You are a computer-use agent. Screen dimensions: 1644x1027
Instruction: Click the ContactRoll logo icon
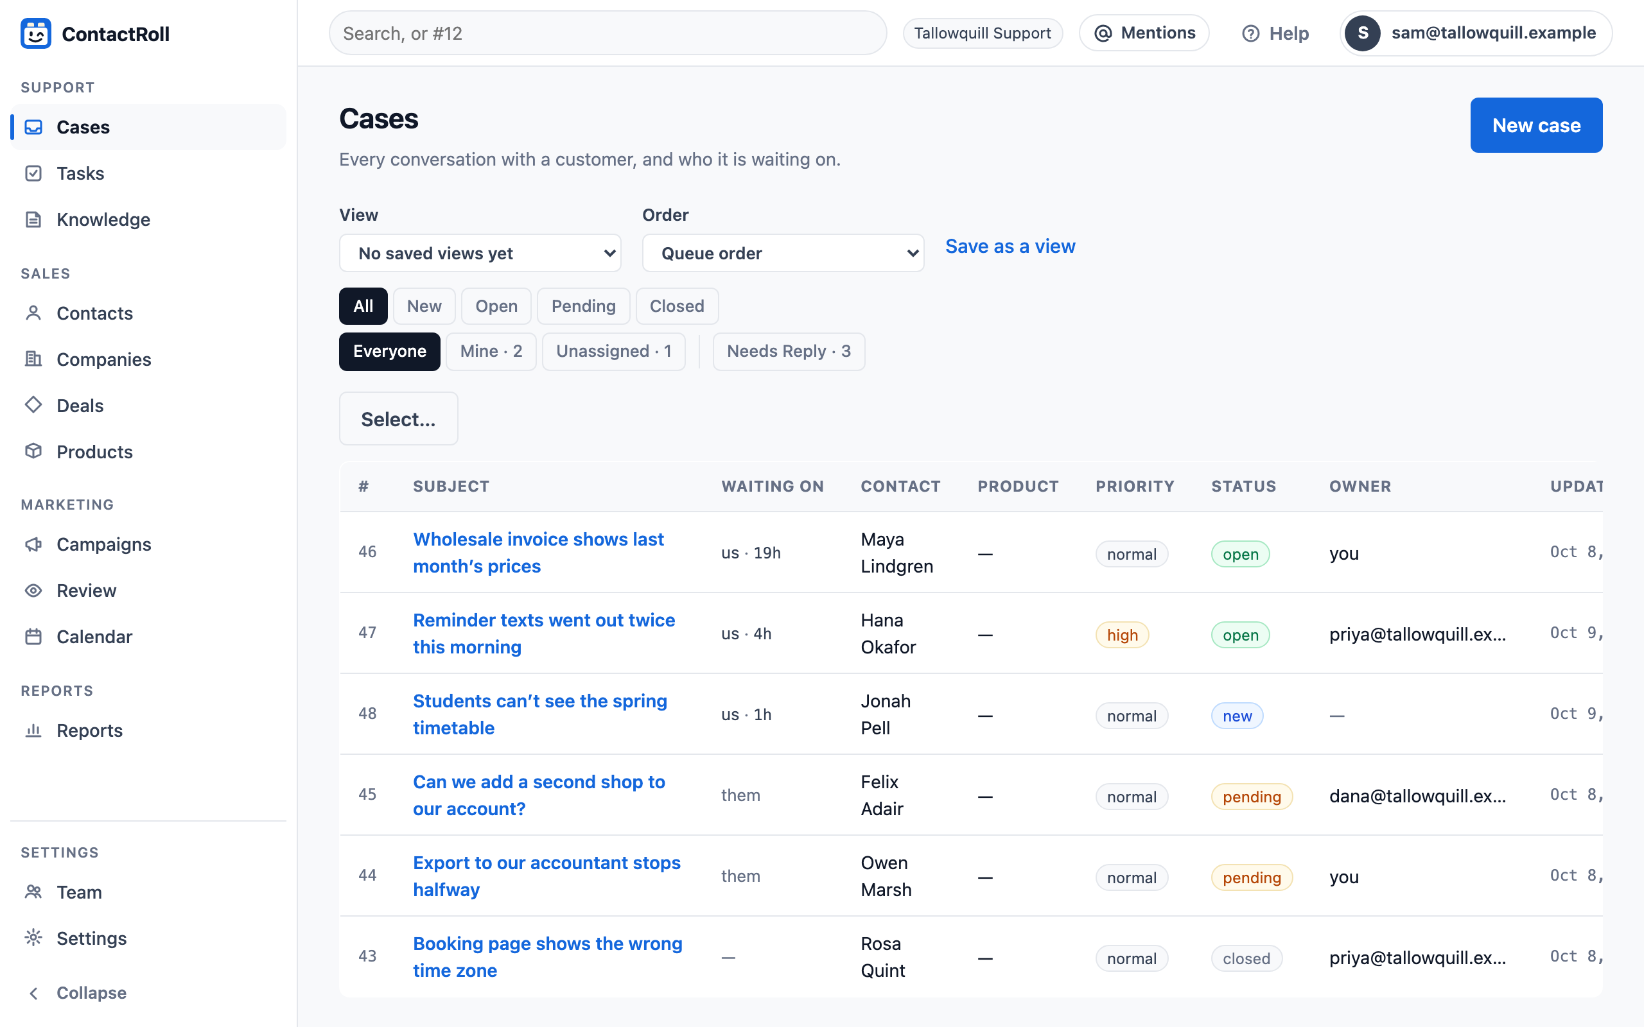click(x=36, y=33)
